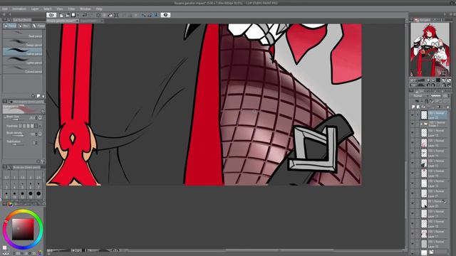
Task: Click the Brush density stepper arrows
Action: pos(36,134)
